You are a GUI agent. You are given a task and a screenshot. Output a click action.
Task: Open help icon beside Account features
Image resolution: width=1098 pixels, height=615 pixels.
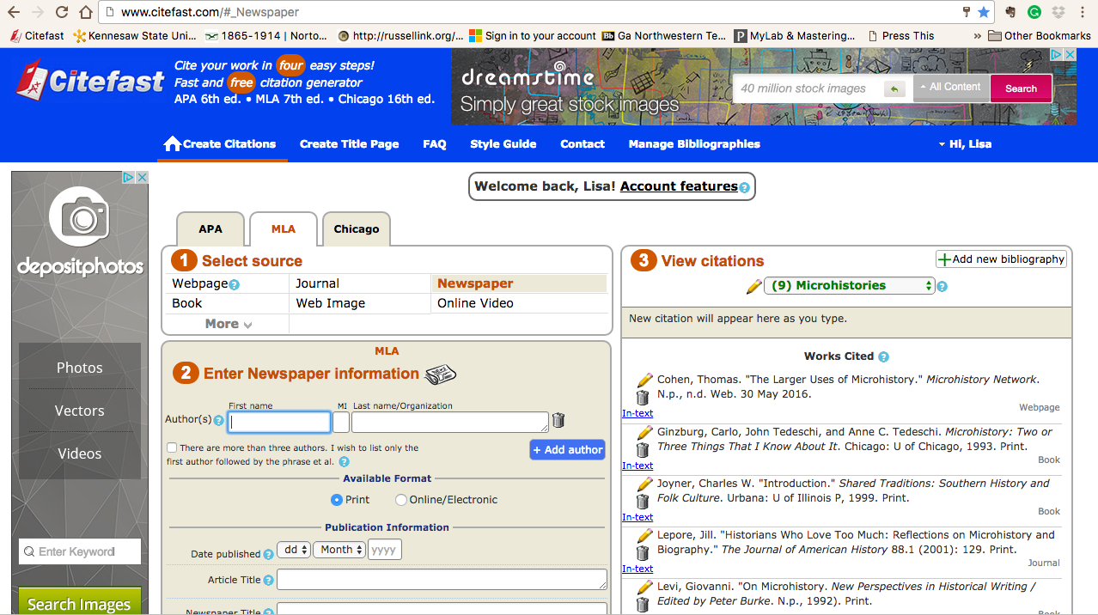(744, 187)
